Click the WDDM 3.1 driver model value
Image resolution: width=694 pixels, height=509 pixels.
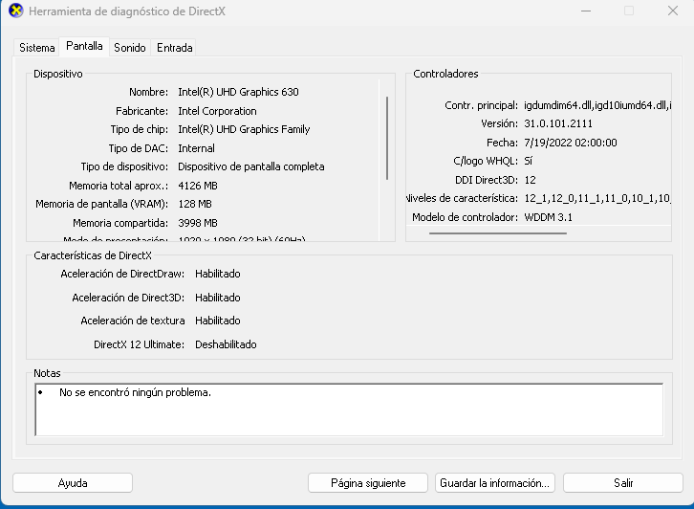tap(549, 217)
